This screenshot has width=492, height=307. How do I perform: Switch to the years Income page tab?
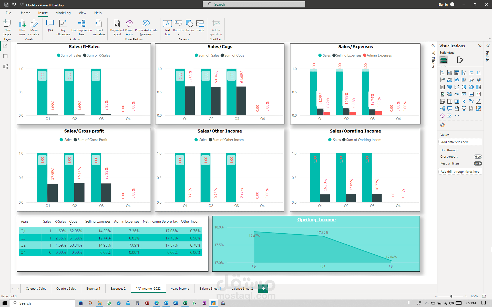point(180,289)
